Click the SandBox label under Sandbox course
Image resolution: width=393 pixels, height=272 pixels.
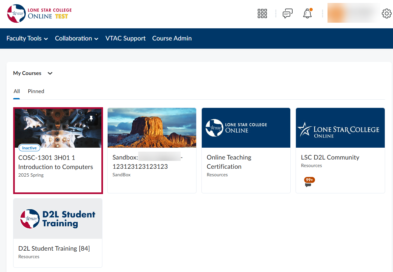(x=121, y=175)
